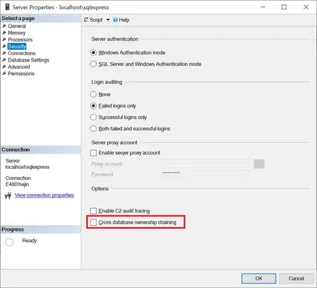Screen dimensions: 317x288
Task: Click the wrench icon beside Security
Action: pos(4,46)
